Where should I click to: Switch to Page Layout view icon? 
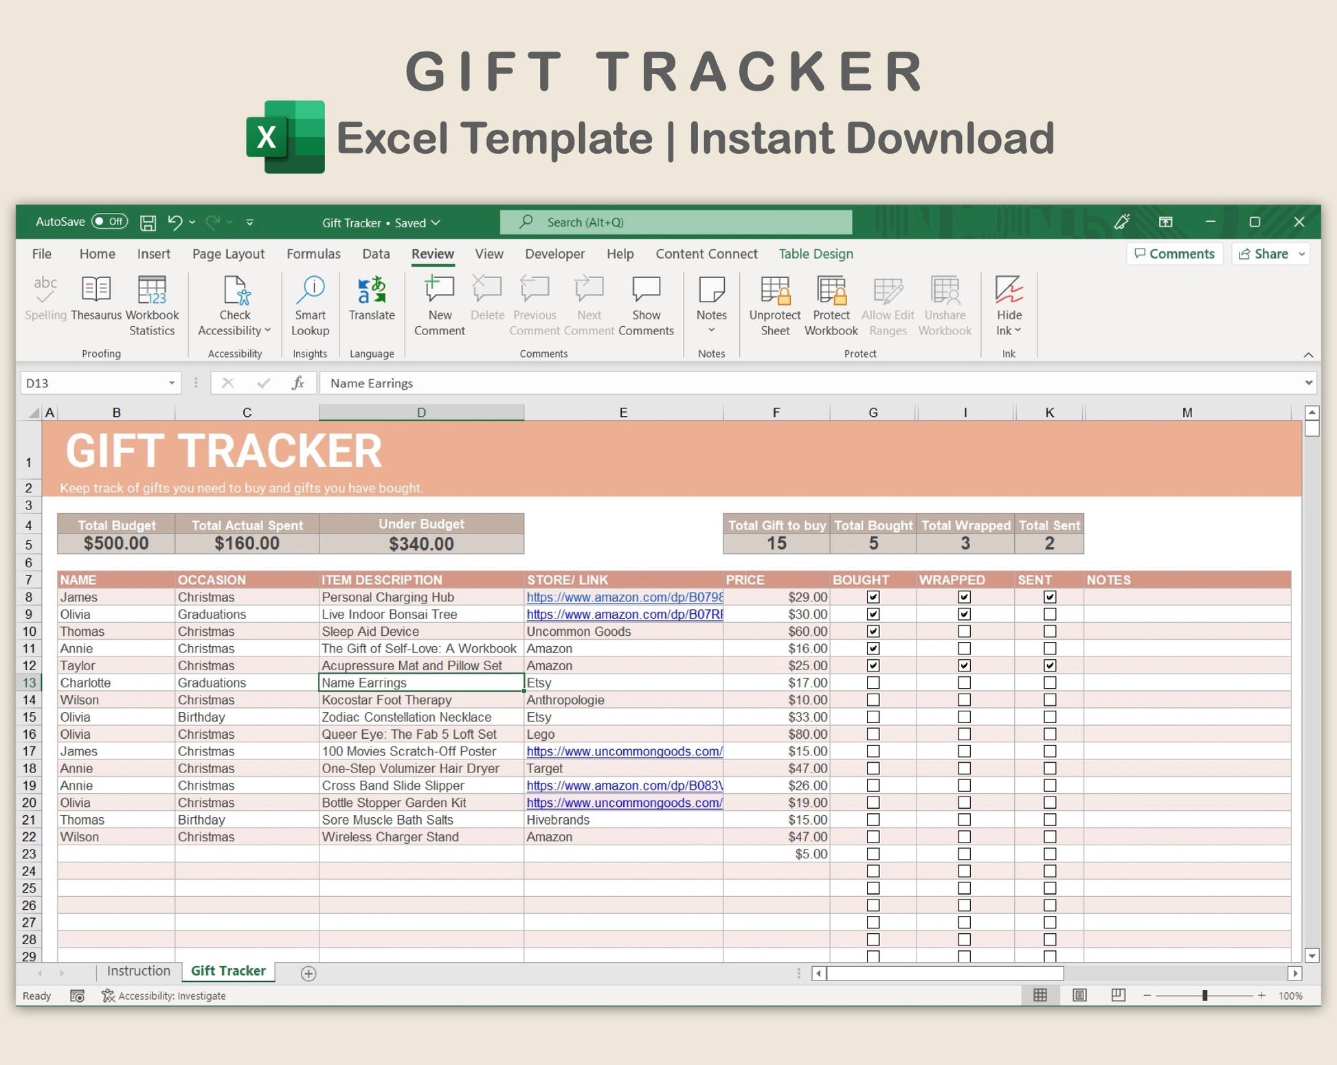[1079, 995]
